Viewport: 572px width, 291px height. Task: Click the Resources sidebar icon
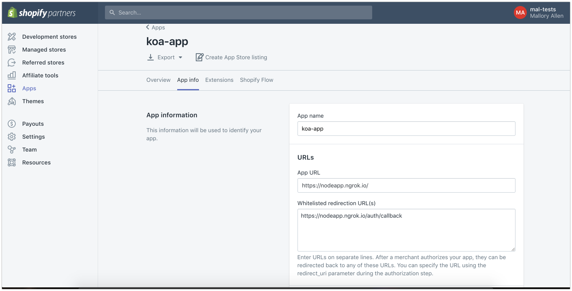[x=12, y=162]
